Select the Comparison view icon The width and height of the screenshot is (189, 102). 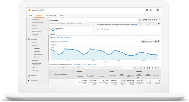[x=153, y=68]
